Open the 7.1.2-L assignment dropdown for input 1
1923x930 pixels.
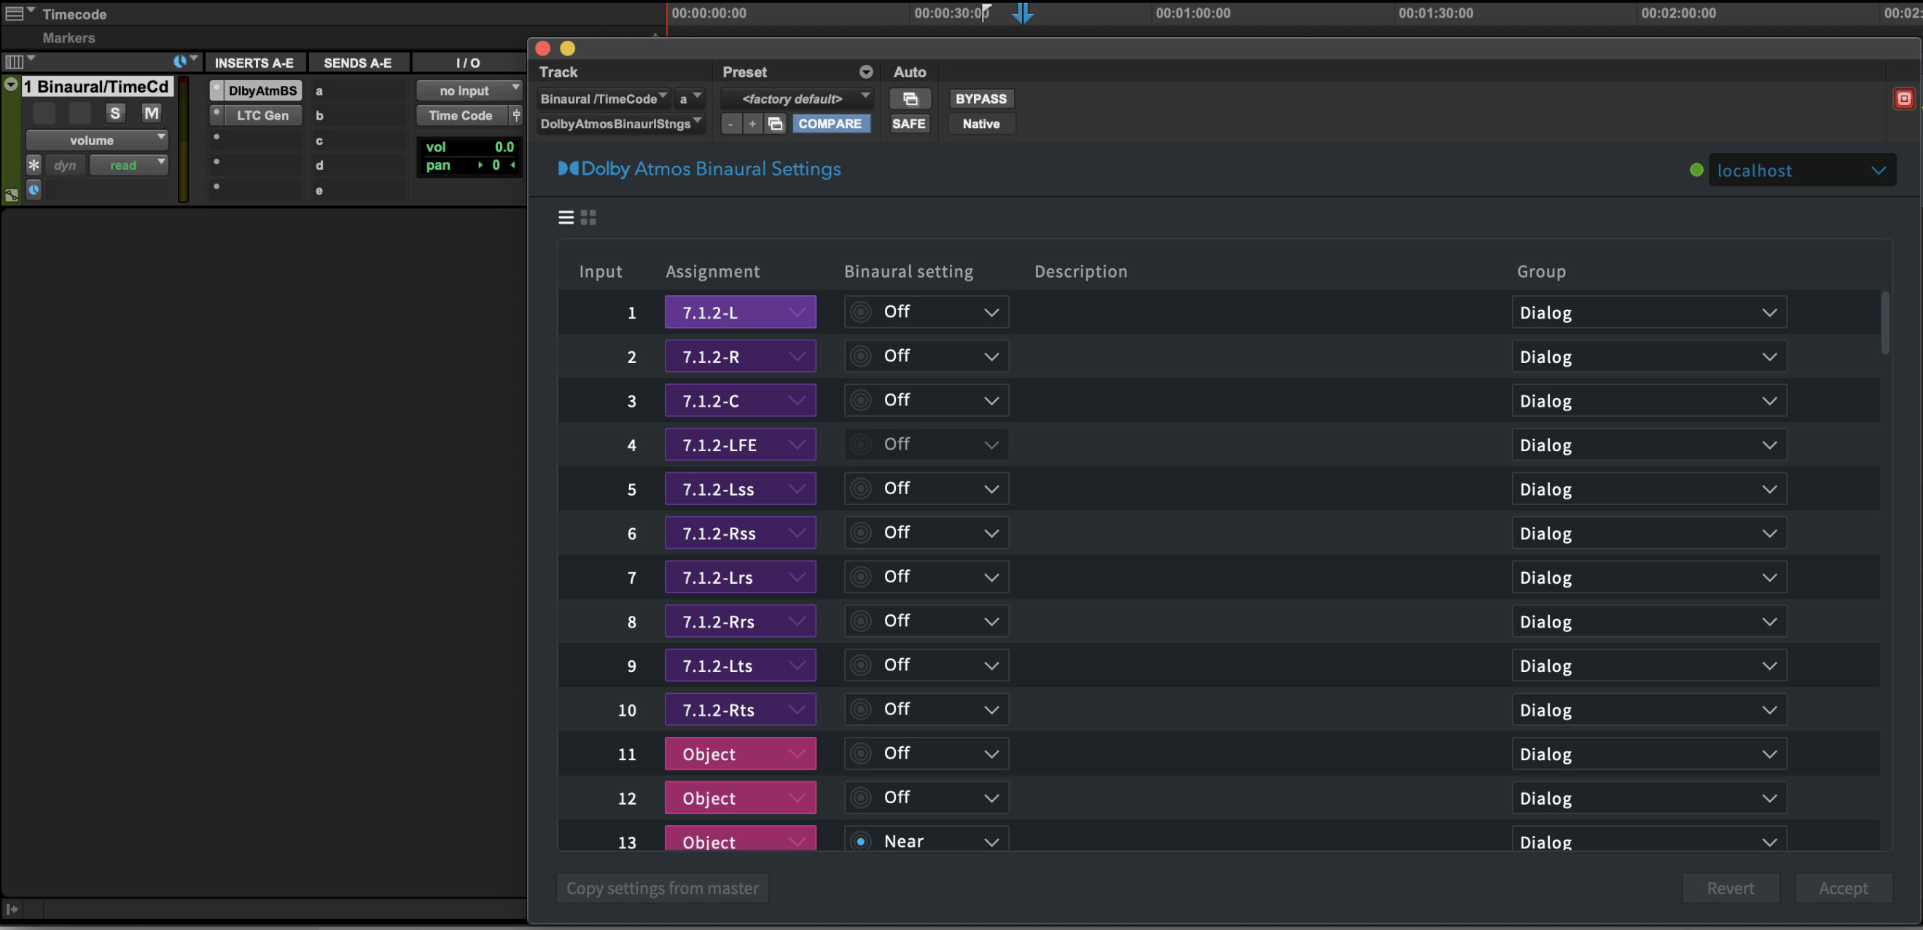coord(740,312)
